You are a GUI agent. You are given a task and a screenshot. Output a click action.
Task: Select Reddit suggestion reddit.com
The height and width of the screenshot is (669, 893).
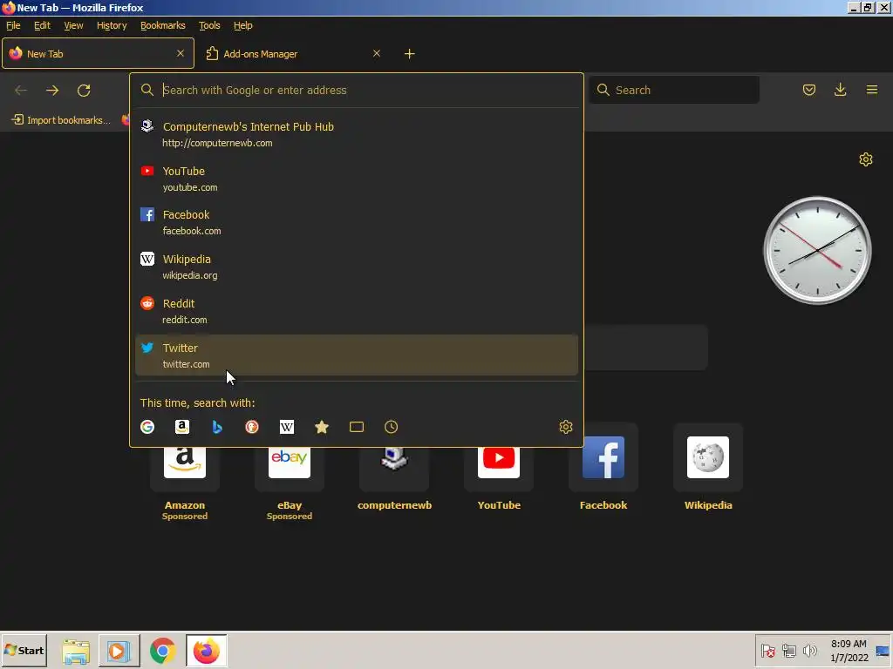pos(357,311)
